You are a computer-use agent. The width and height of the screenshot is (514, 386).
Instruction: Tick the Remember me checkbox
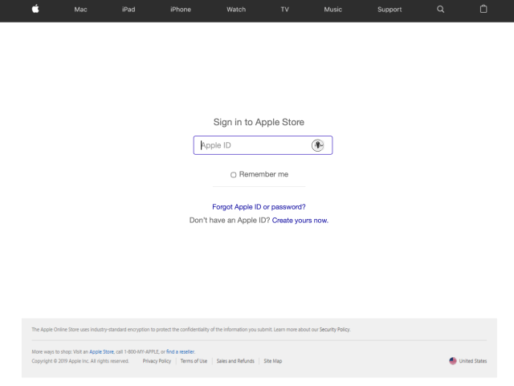[x=233, y=175]
